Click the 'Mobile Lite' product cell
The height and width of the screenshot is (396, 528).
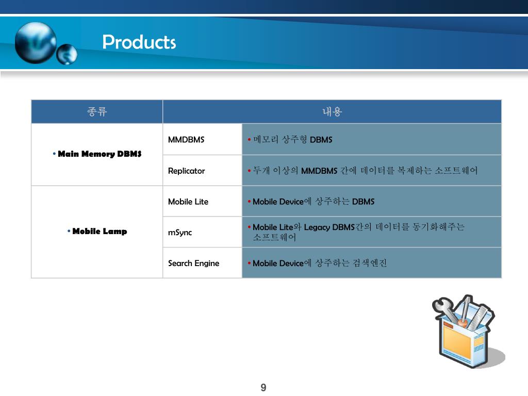(x=202, y=202)
